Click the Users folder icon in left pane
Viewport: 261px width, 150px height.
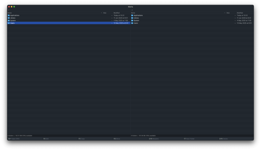pyautogui.click(x=9, y=23)
